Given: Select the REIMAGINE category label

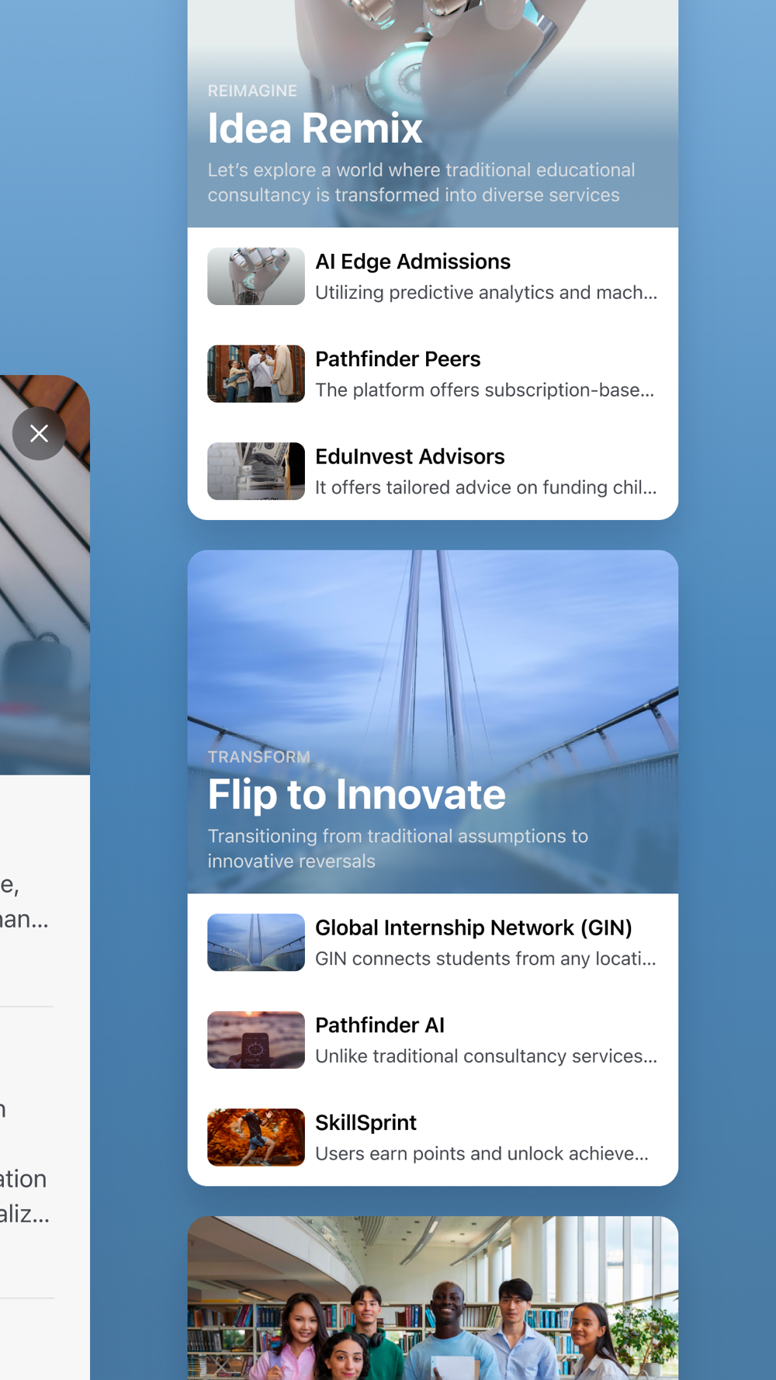Looking at the screenshot, I should click(252, 91).
